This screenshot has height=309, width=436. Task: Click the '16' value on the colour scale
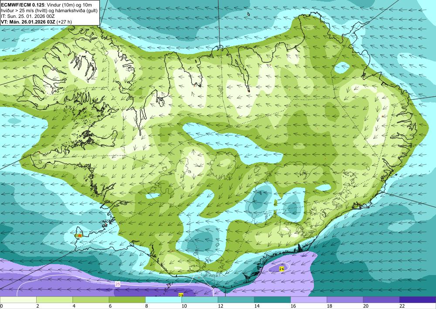293,306
